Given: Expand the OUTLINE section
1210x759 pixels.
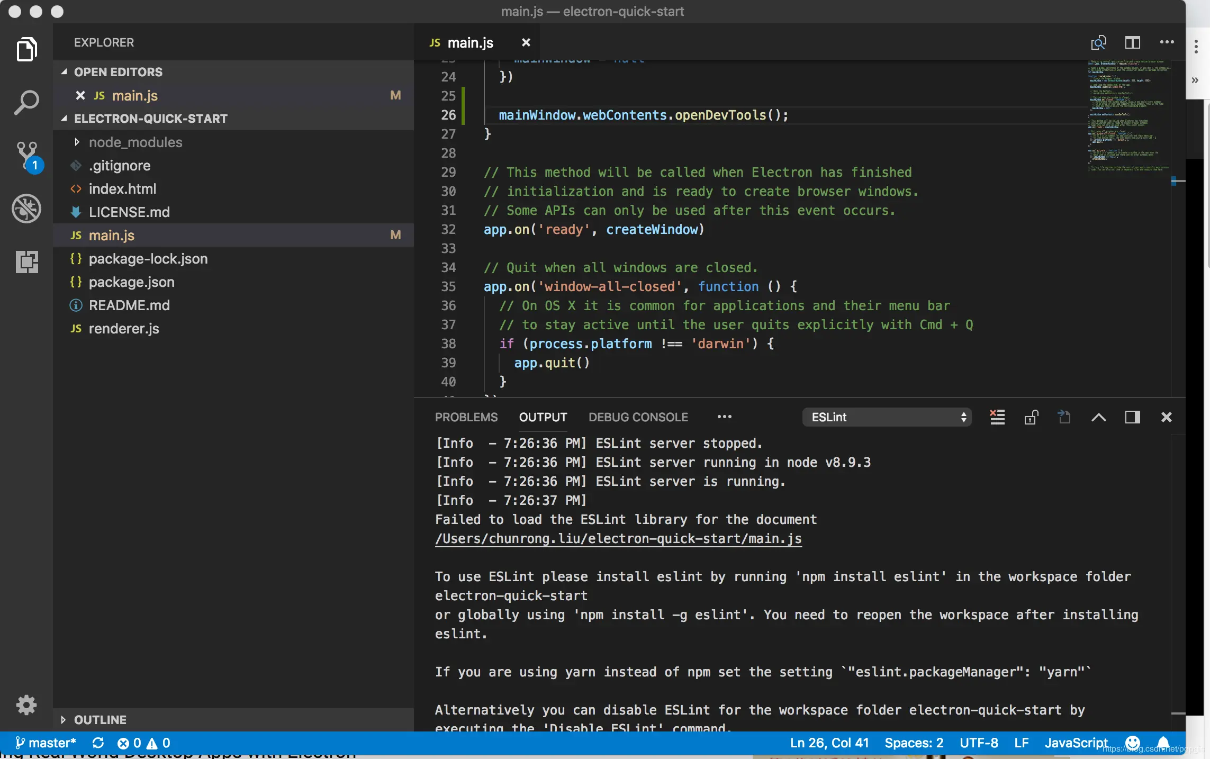Looking at the screenshot, I should 100,720.
